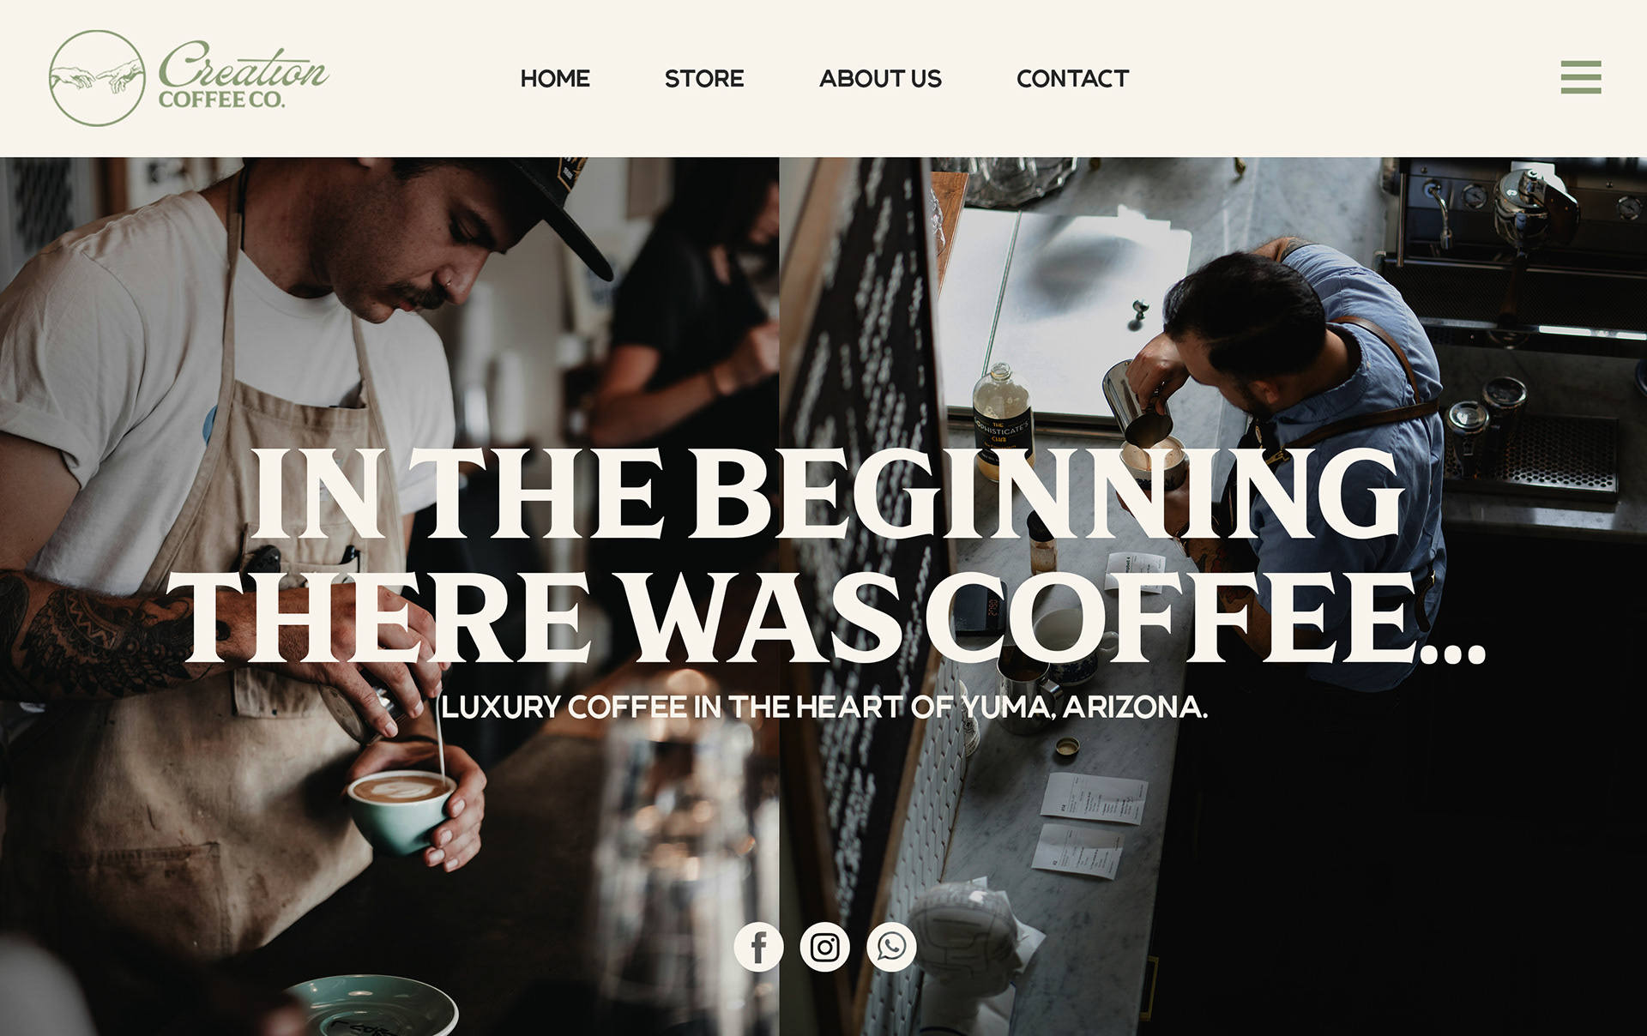Image resolution: width=1647 pixels, height=1036 pixels.
Task: Click the COFFEE CO. logo text
Action: [221, 99]
